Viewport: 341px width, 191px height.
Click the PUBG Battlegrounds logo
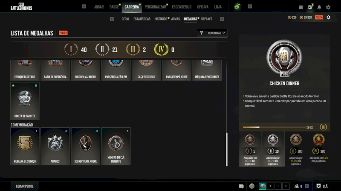coord(21,7)
